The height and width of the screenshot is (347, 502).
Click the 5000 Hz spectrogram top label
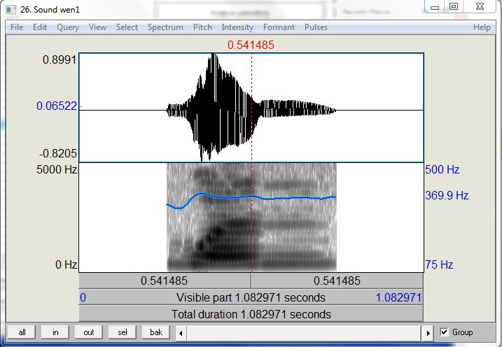57,169
